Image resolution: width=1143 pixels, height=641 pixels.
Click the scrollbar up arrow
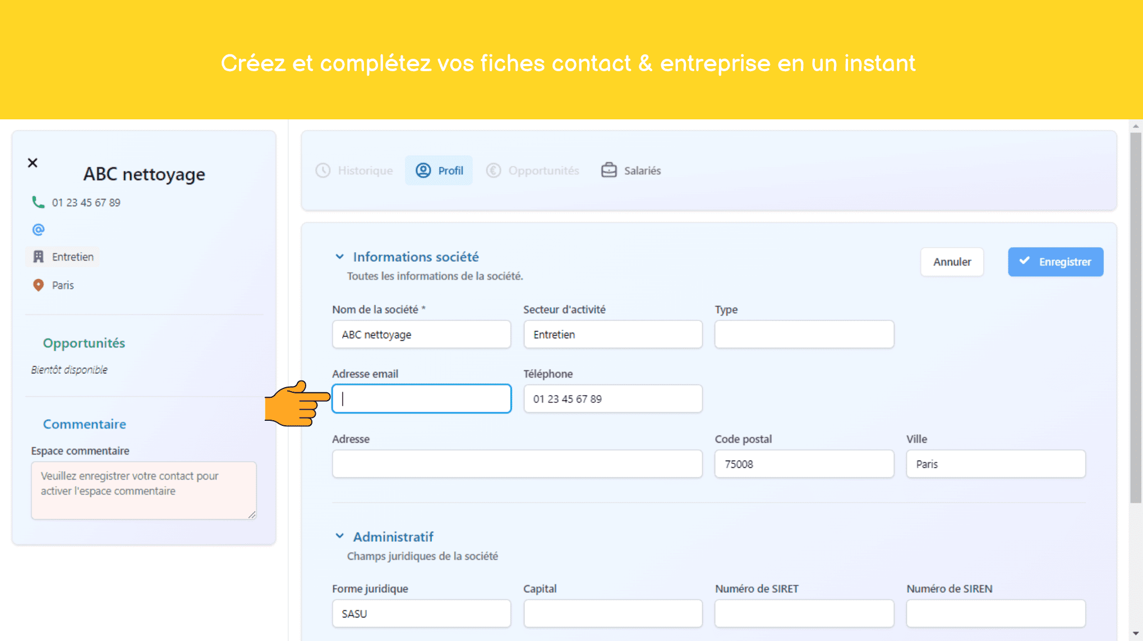[x=1136, y=126]
